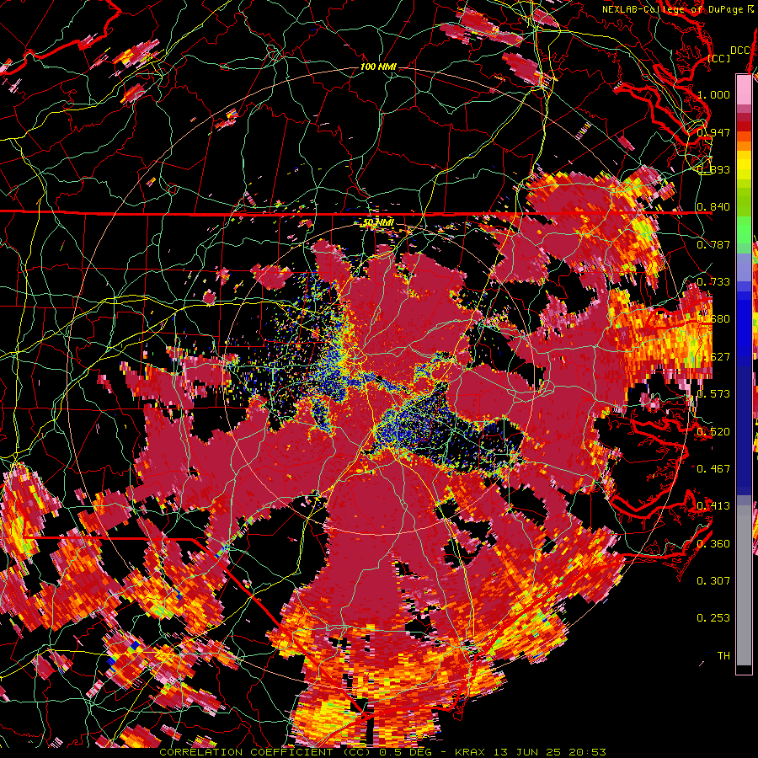This screenshot has height=758, width=758.
Task: Pick the yellow color bar segment
Action: tap(744, 166)
